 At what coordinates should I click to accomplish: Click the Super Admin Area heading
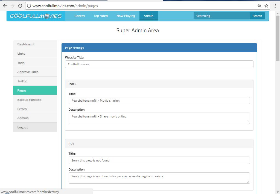point(138,30)
